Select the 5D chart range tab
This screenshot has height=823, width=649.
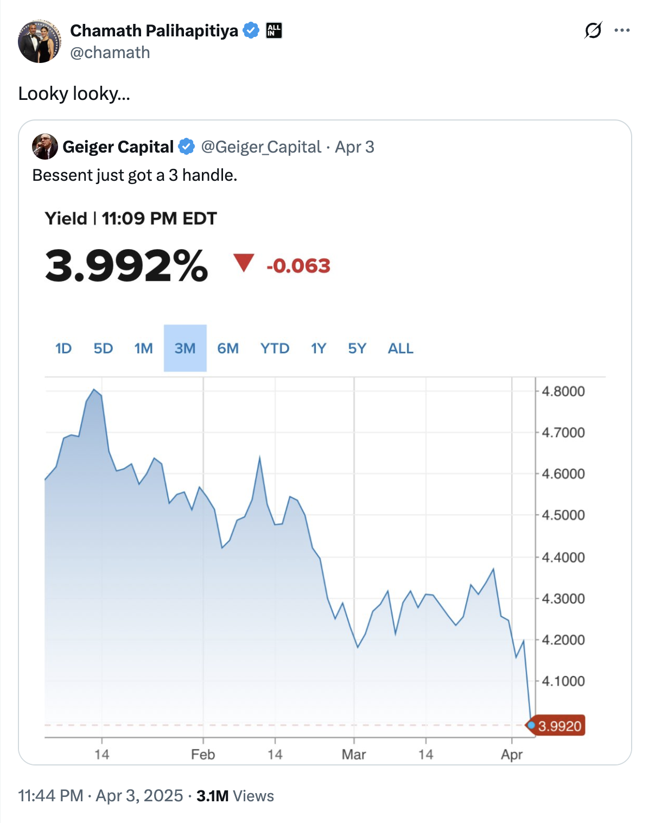(103, 348)
